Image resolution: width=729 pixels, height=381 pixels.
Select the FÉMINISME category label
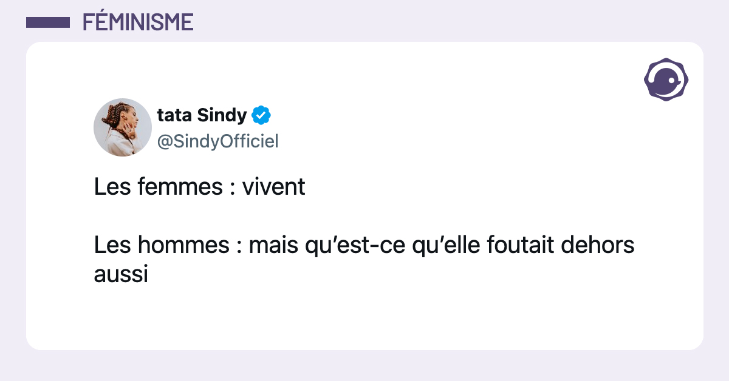click(138, 22)
